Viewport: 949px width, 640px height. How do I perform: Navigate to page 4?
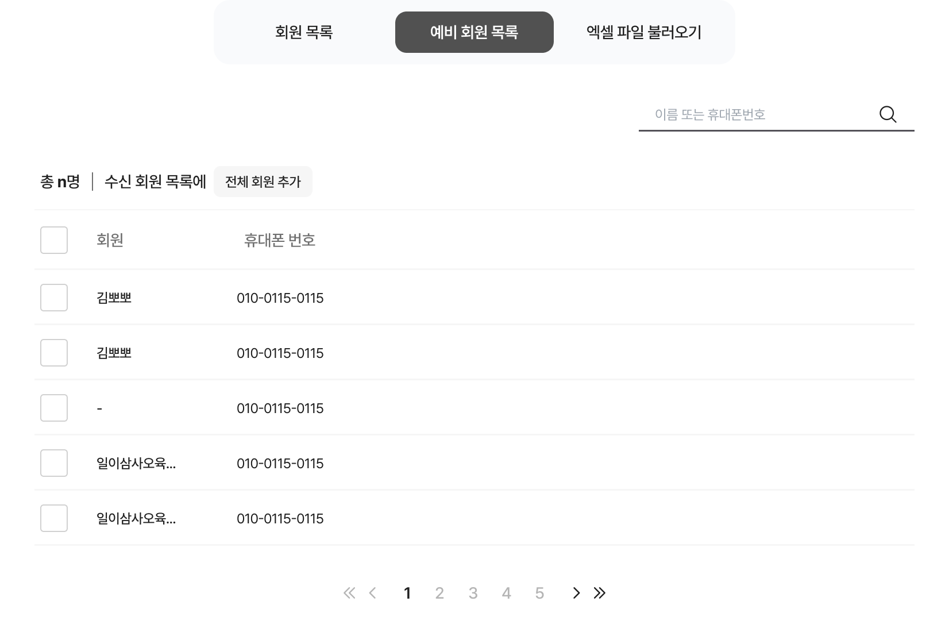506,593
